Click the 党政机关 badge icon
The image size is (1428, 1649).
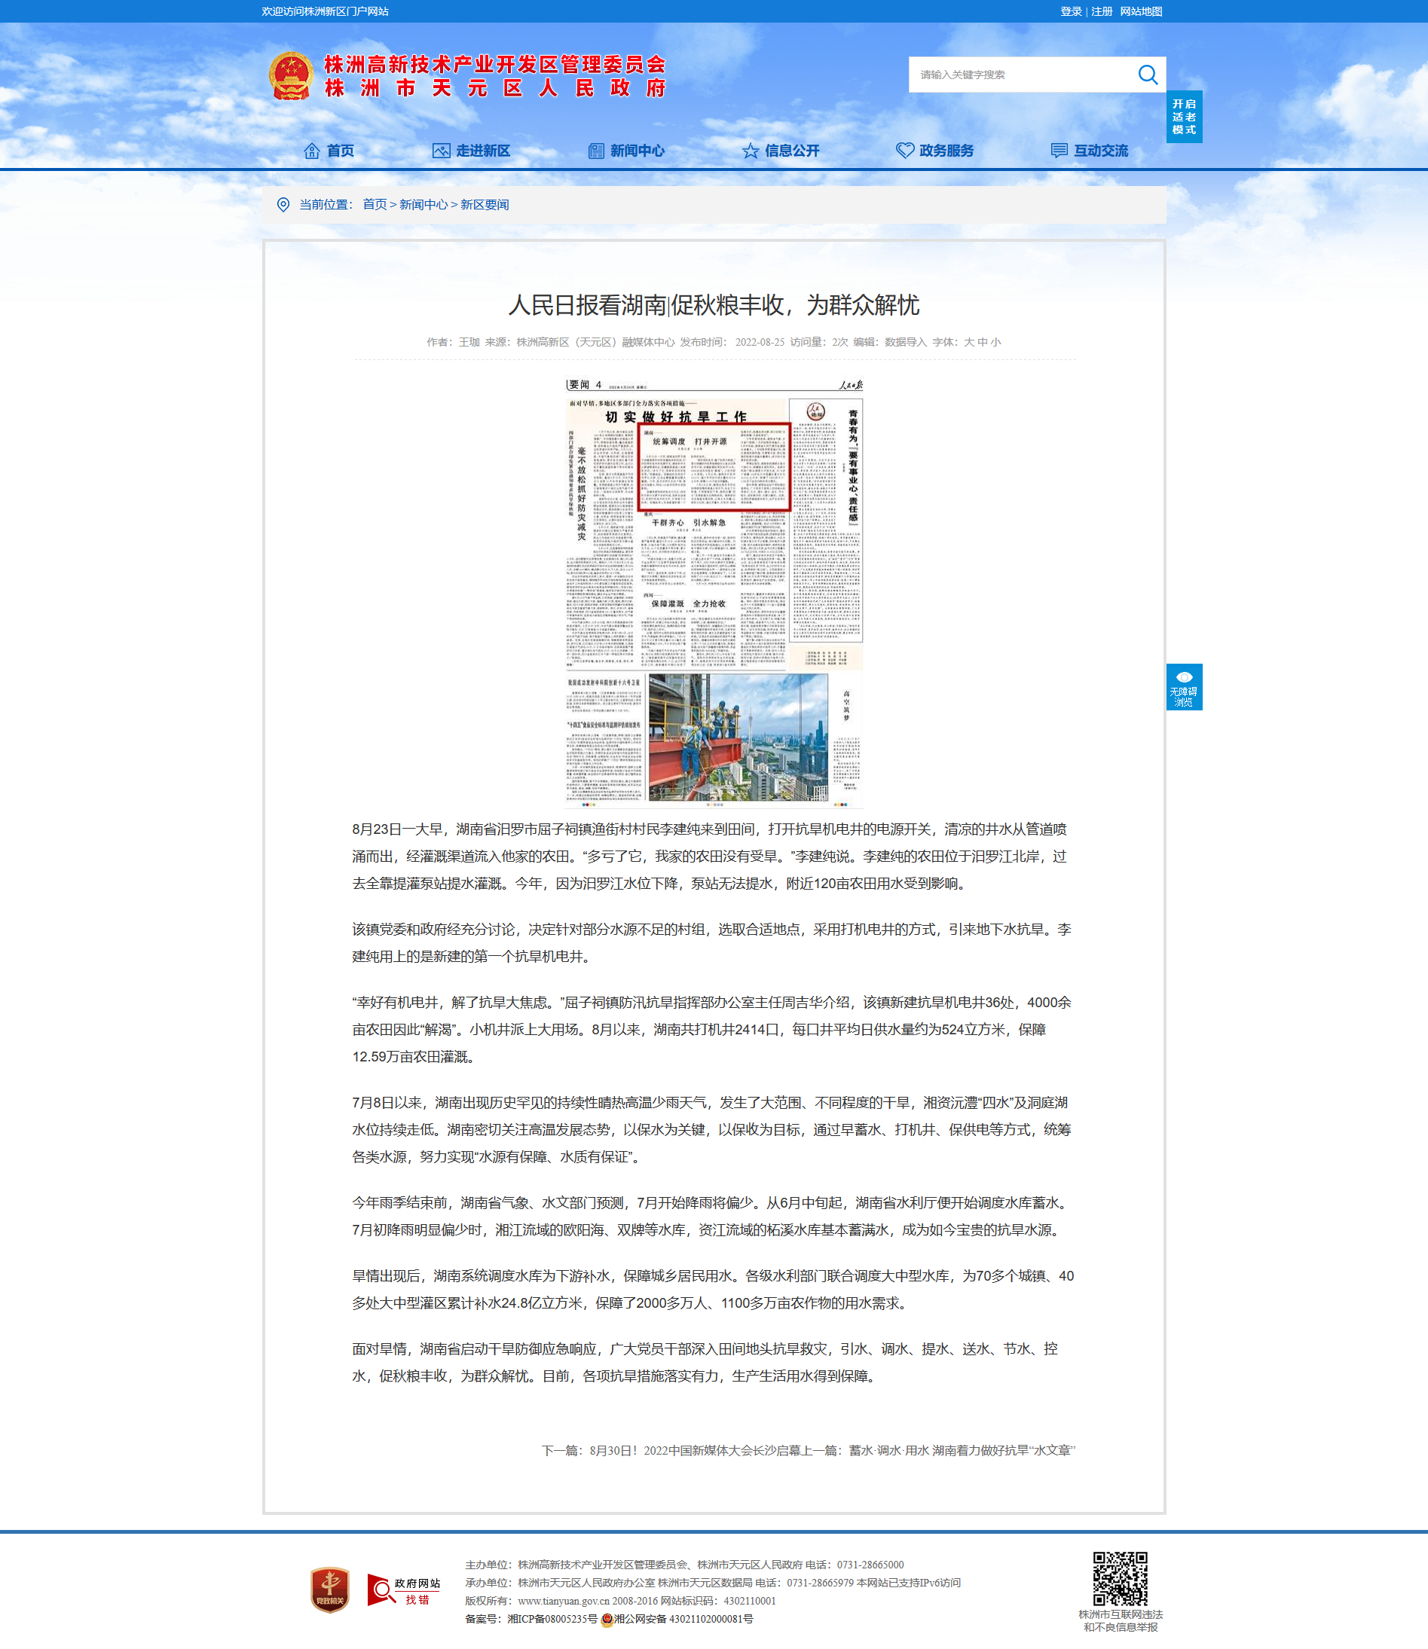(x=330, y=1589)
